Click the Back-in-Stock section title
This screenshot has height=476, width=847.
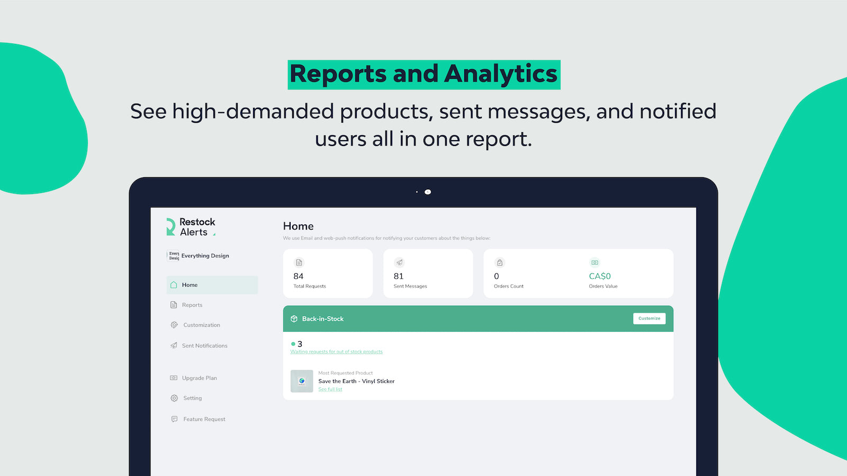[x=323, y=319]
